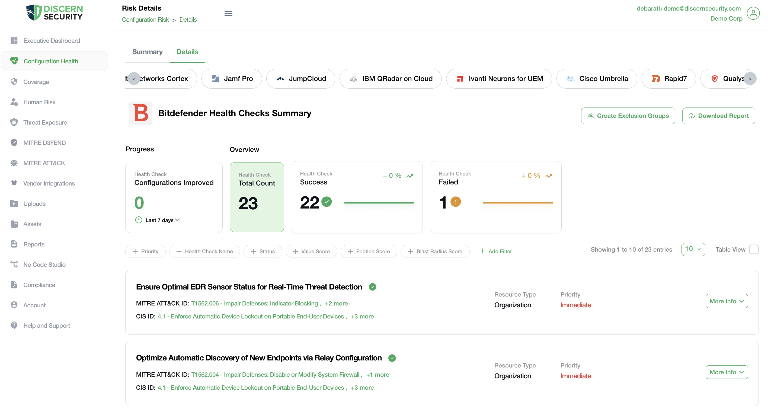This screenshot has width=768, height=410.
Task: Click the Threat Exposure sidebar icon
Action: [x=14, y=122]
